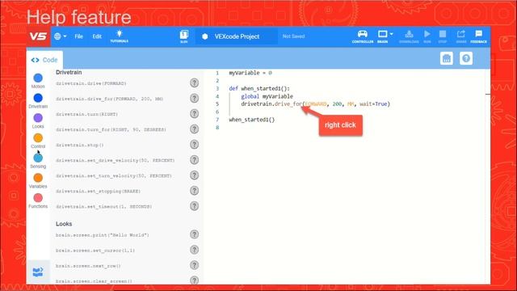517x291 pixels.
Task: Open help for set_stopping(BRAKE)
Action: pyautogui.click(x=194, y=191)
